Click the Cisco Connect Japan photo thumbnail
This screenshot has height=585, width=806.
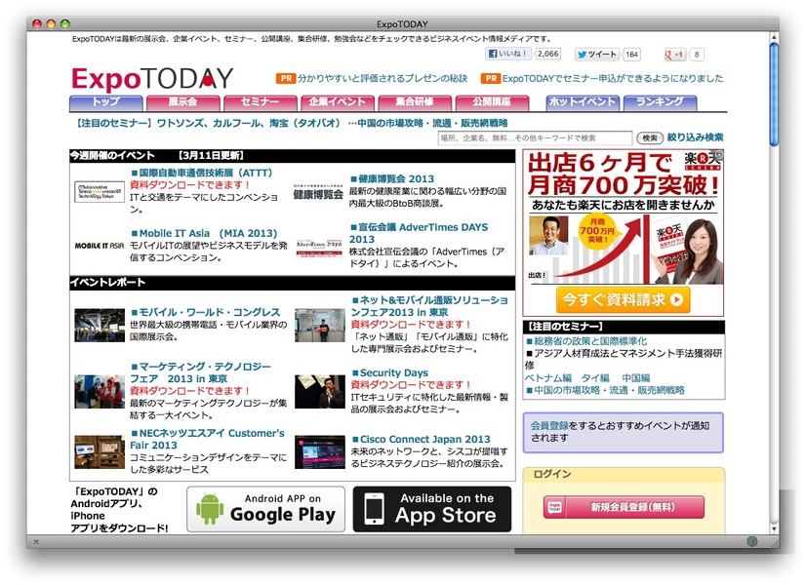coord(319,452)
